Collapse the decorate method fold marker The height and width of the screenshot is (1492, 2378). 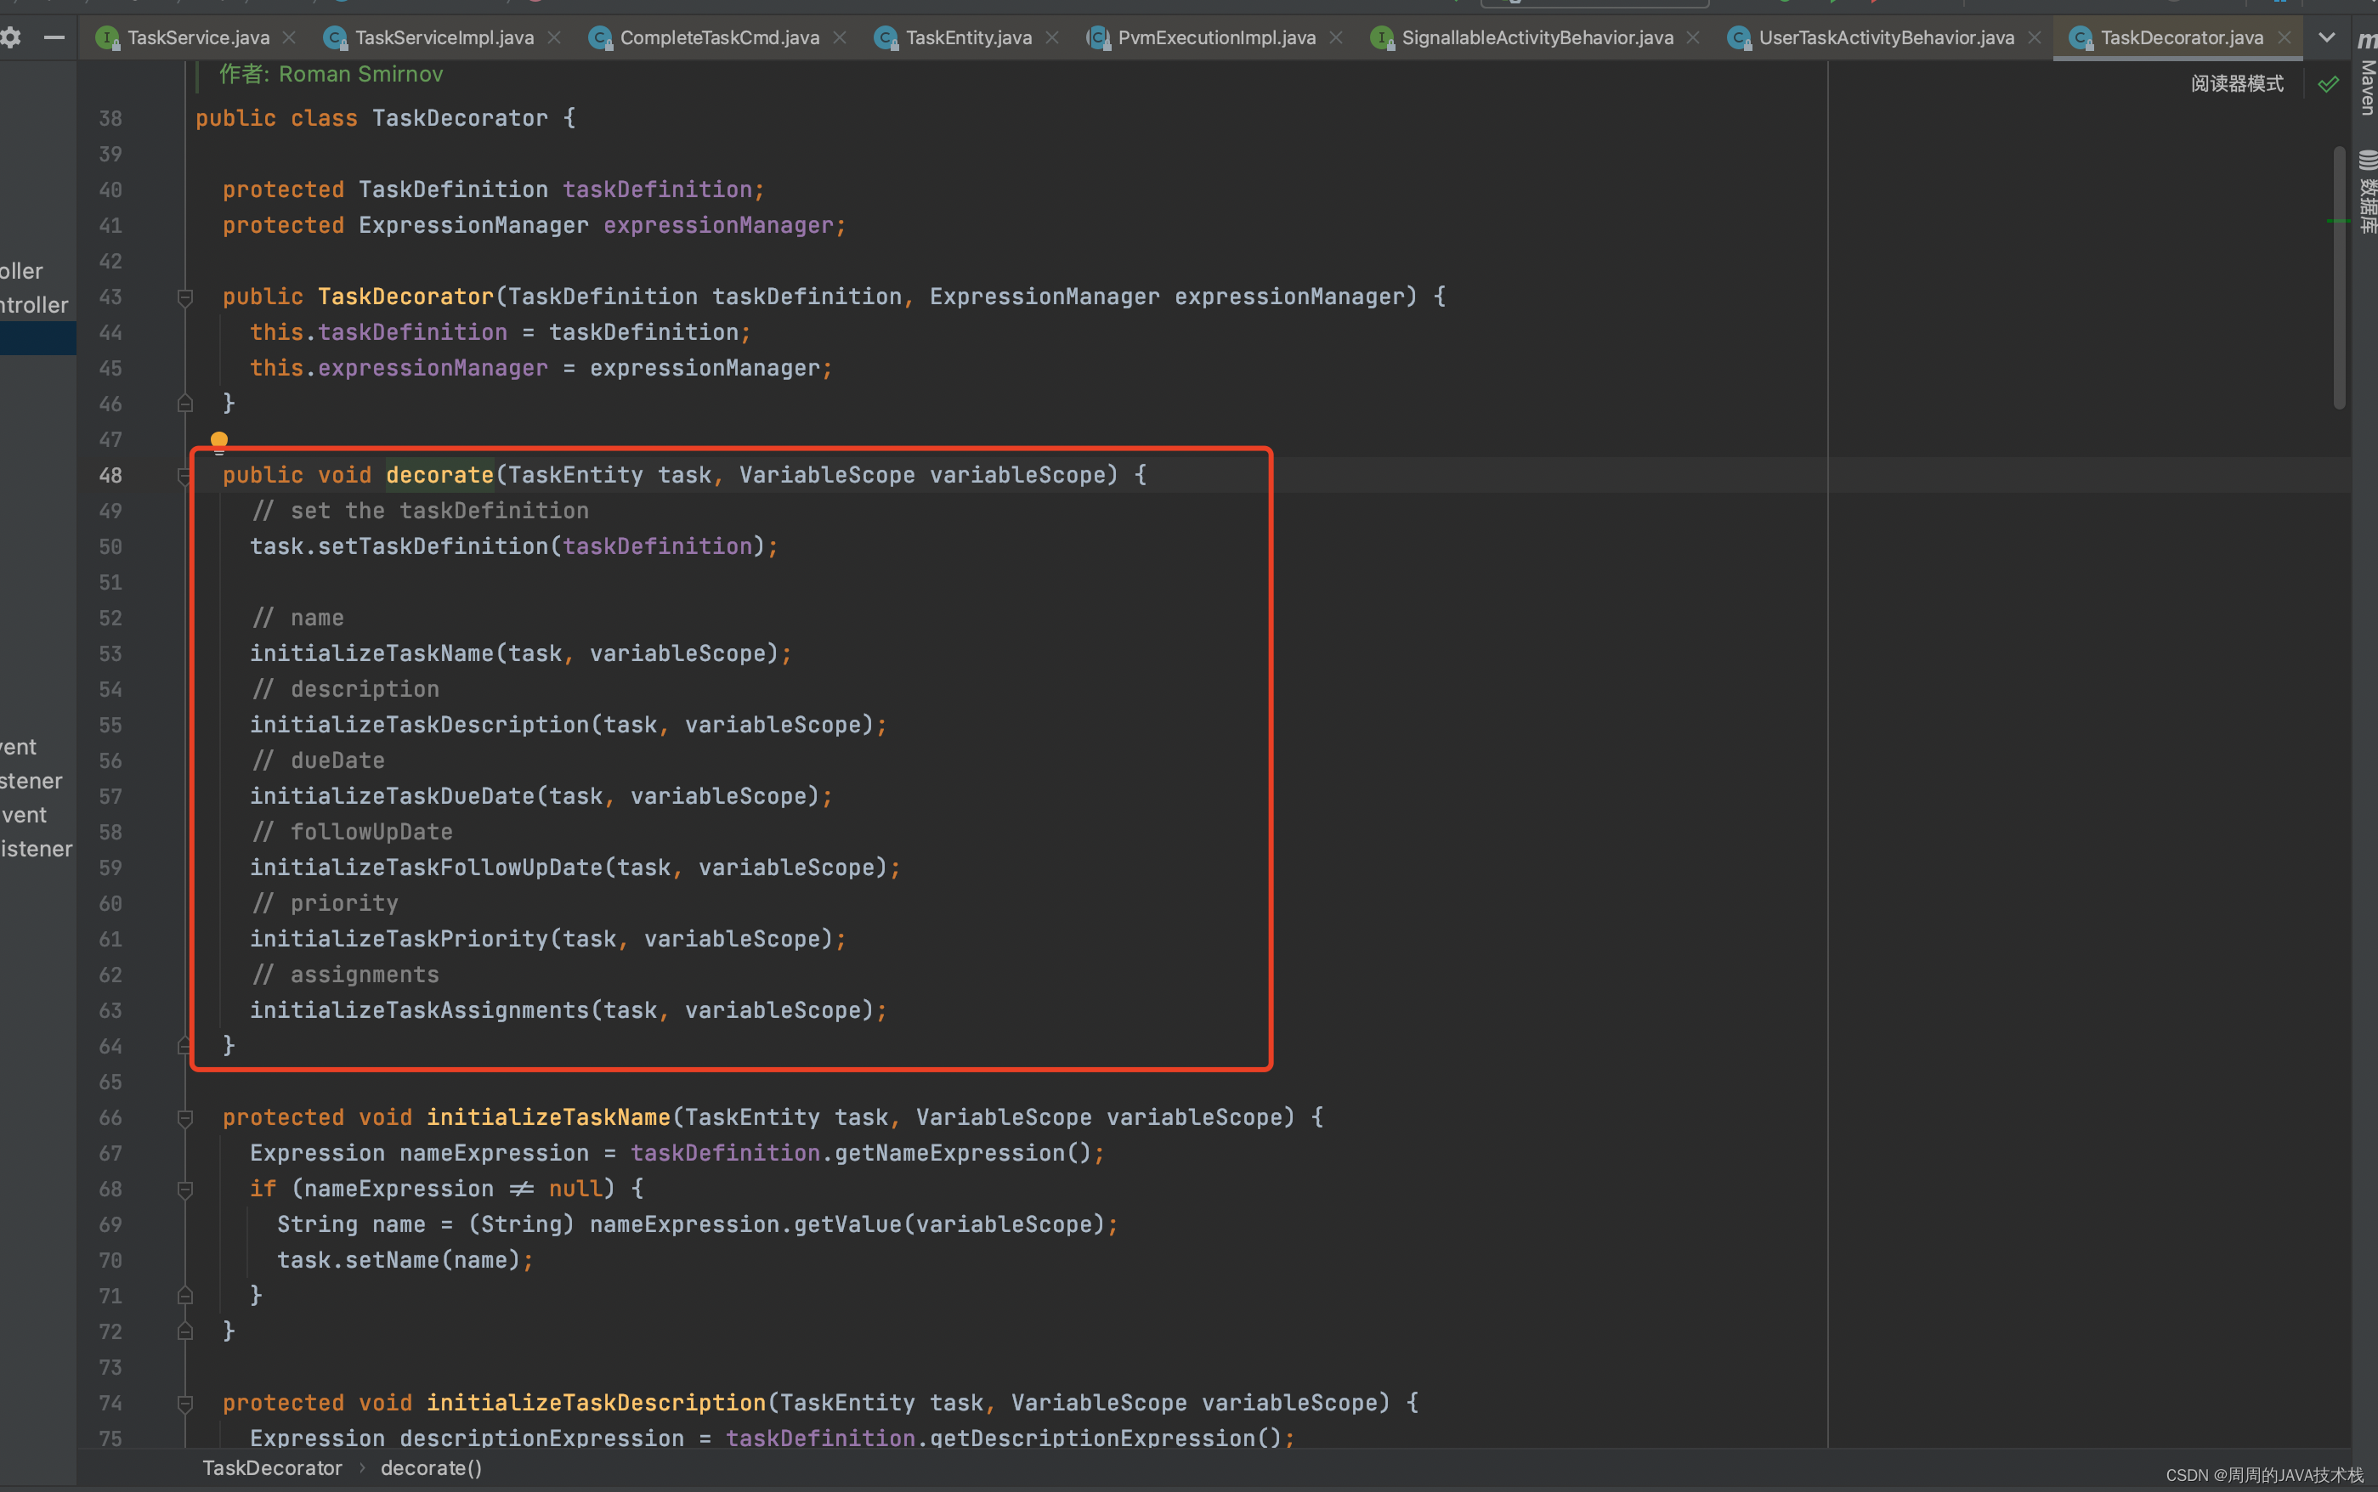(x=184, y=476)
